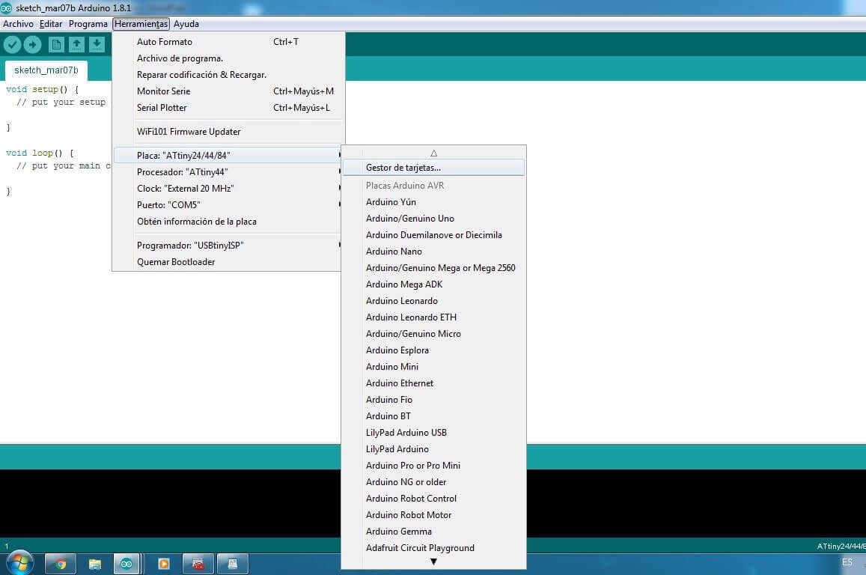Open the Editar menu
This screenshot has height=575, width=866.
click(x=51, y=24)
